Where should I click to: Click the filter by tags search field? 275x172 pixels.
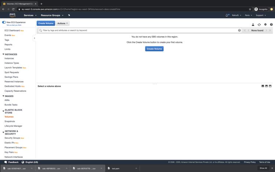coord(139,30)
